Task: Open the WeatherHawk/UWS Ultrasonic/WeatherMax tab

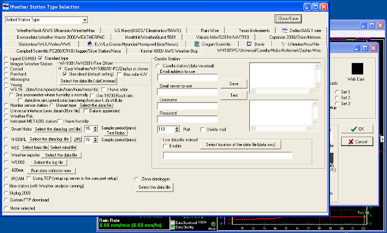Action: point(55,30)
